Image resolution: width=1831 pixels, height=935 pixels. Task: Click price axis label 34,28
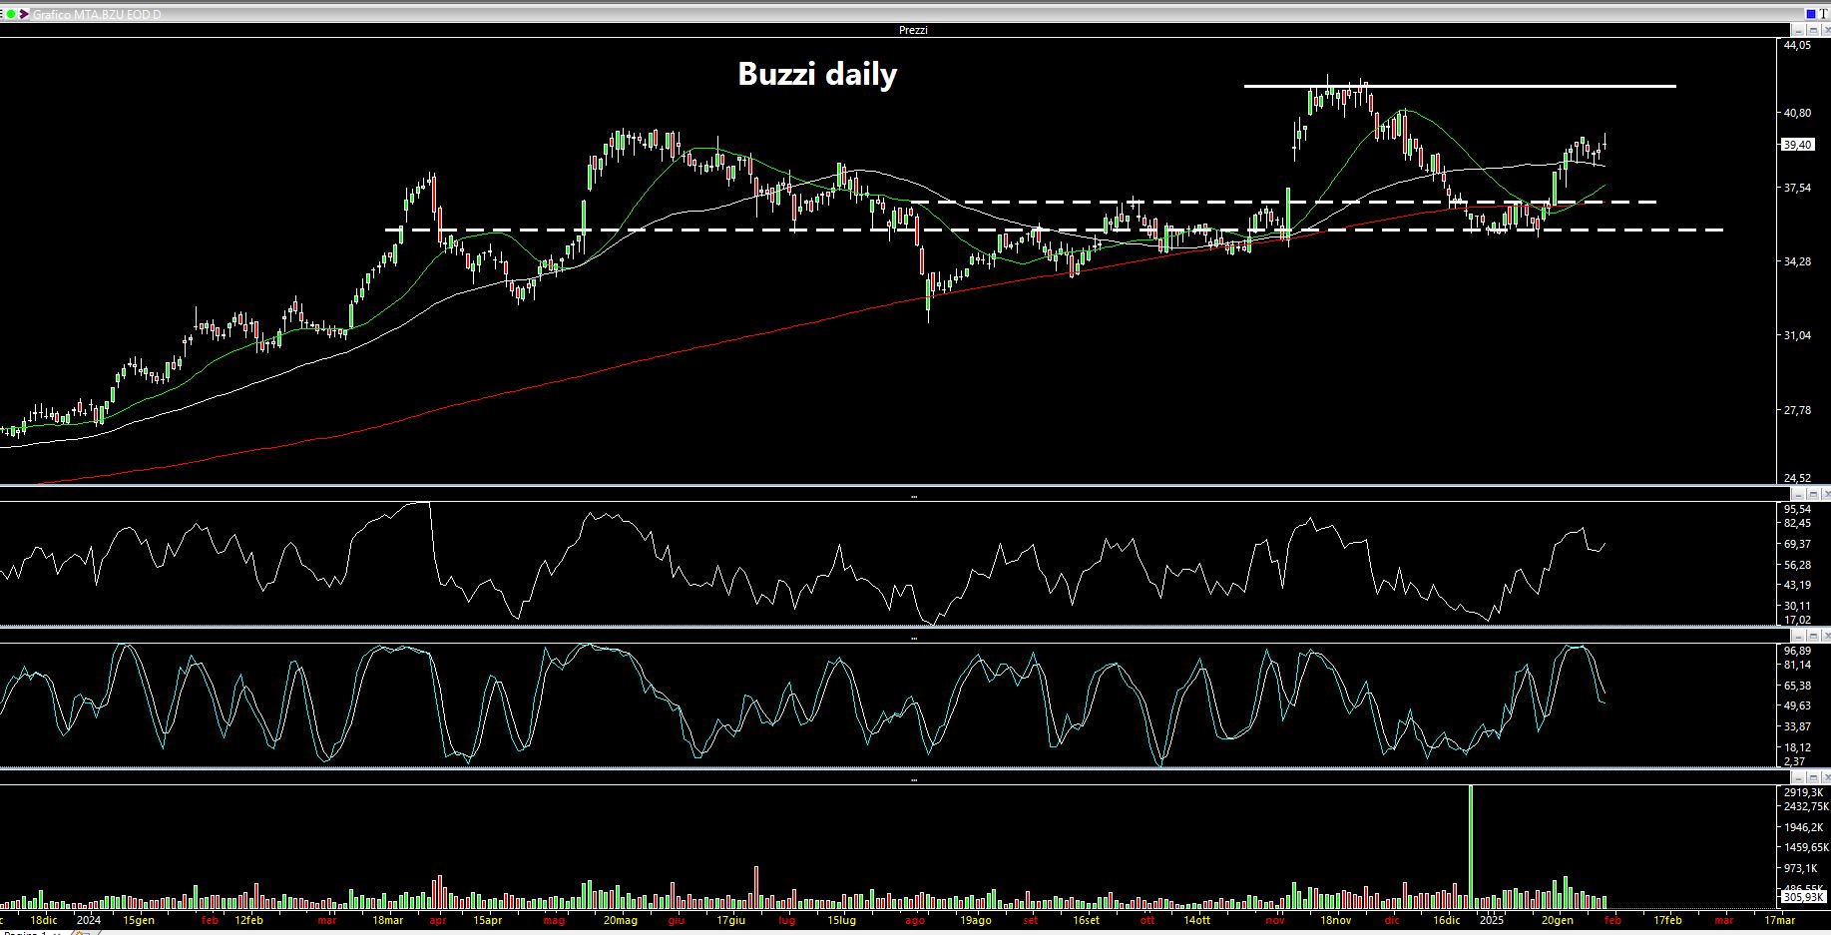coord(1797,261)
